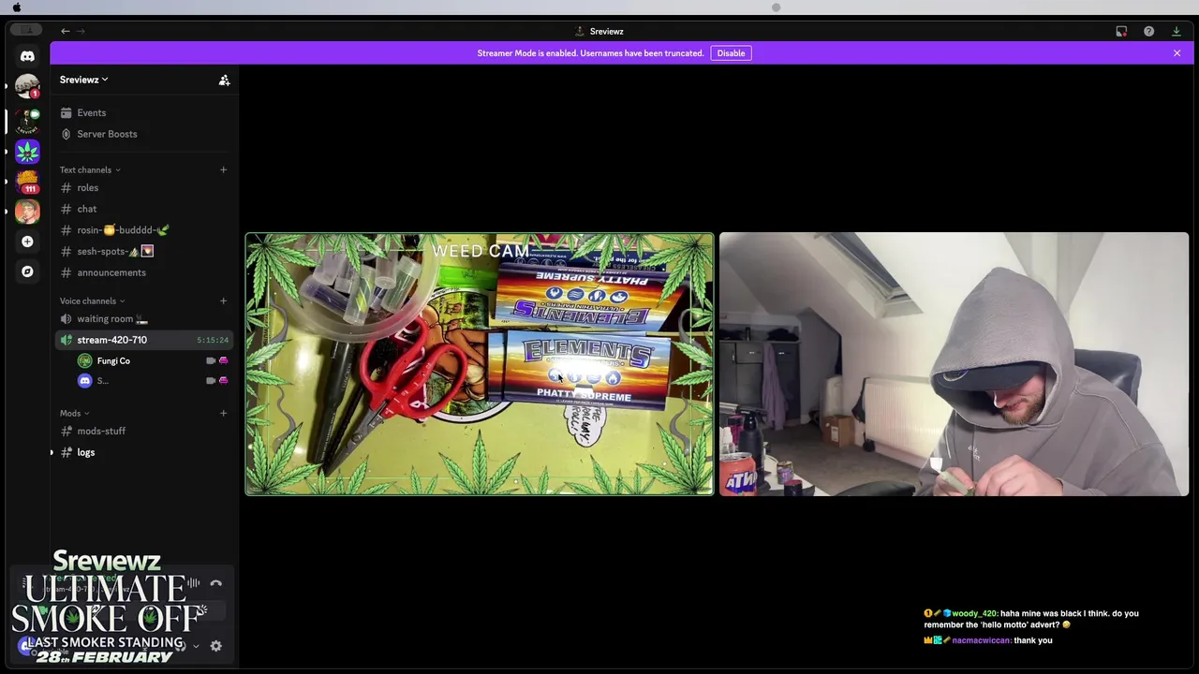Select the stream-420-710 voice channel
1199x674 pixels.
click(x=144, y=340)
